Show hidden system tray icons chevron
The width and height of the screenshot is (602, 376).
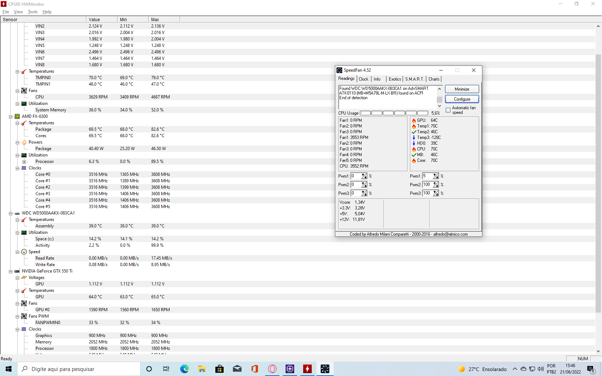(515, 369)
